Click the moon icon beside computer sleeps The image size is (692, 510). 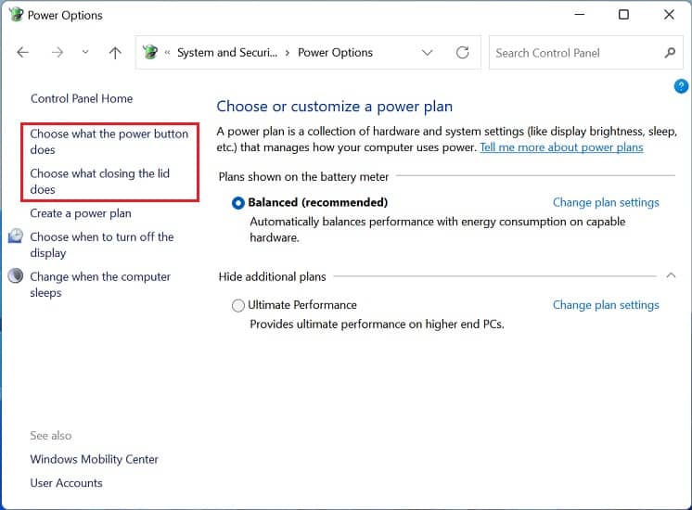pyautogui.click(x=16, y=275)
